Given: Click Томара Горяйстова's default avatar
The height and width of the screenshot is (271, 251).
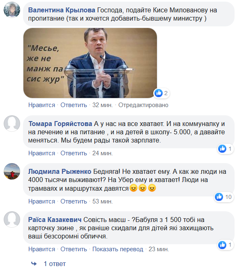Looking at the screenshot, I should coord(12,123).
